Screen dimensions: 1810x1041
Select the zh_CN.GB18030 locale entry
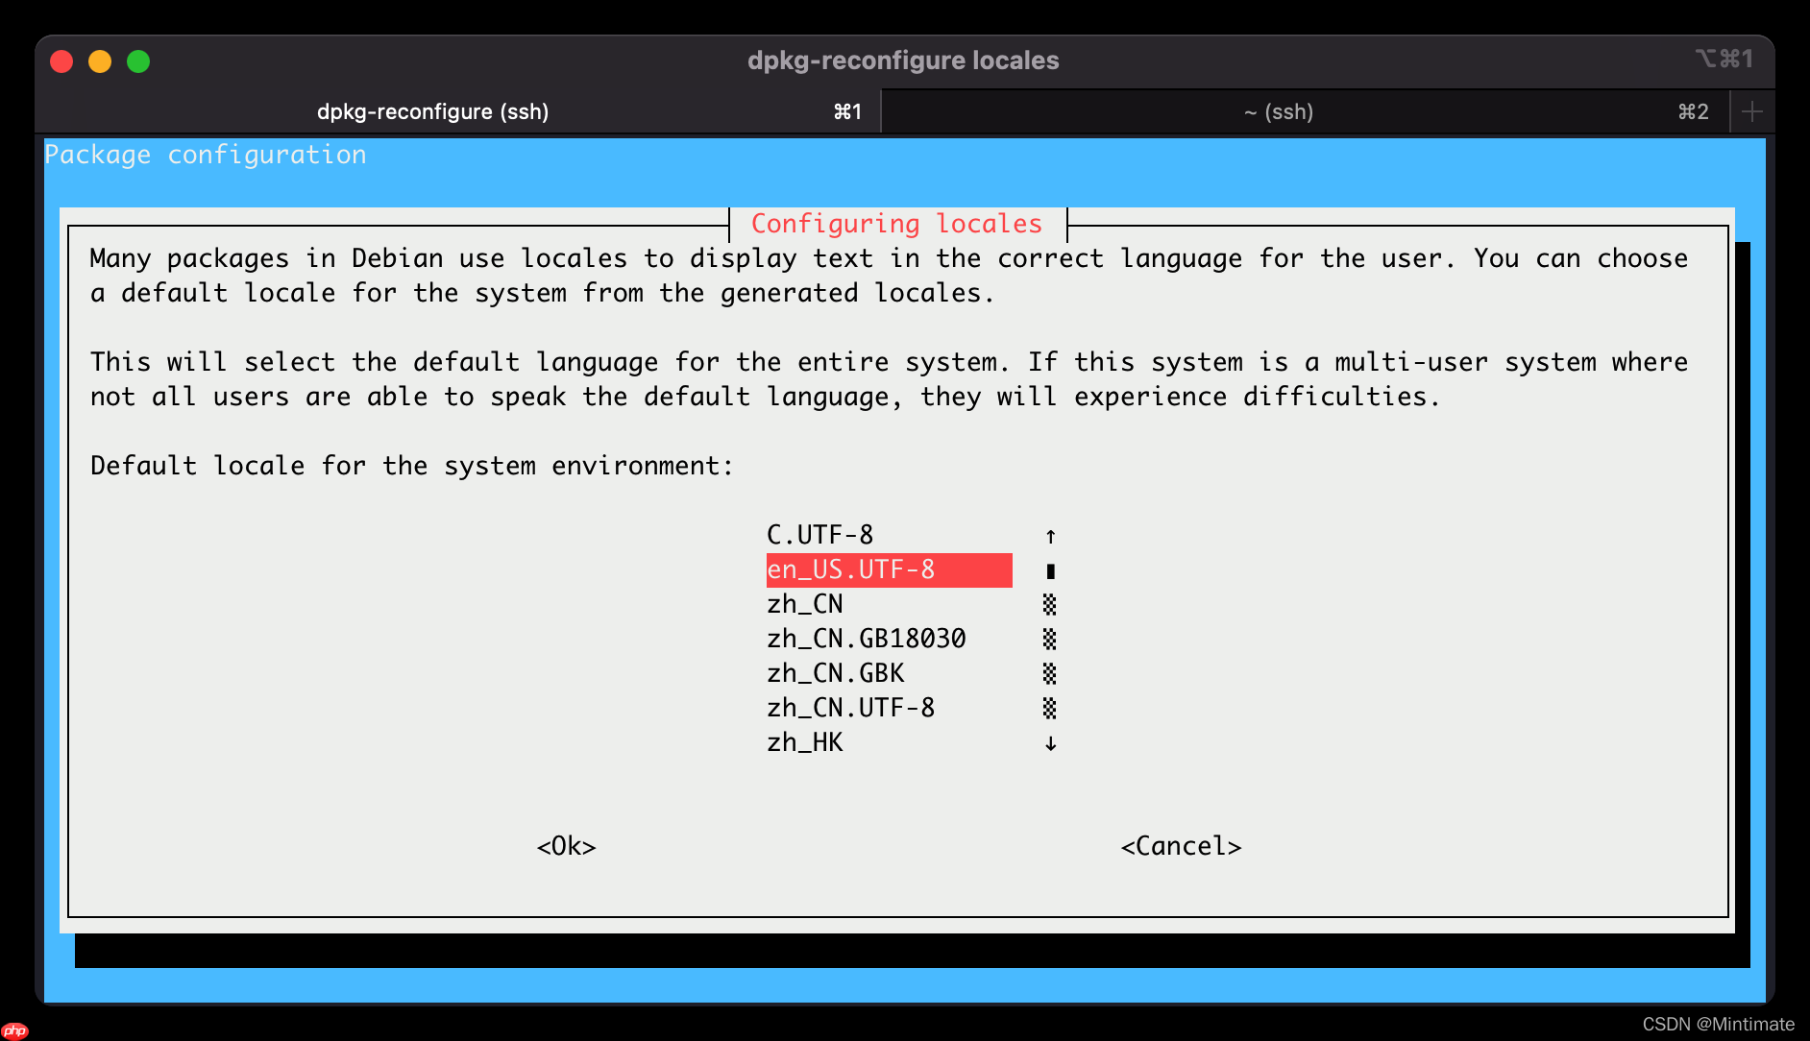(865, 639)
